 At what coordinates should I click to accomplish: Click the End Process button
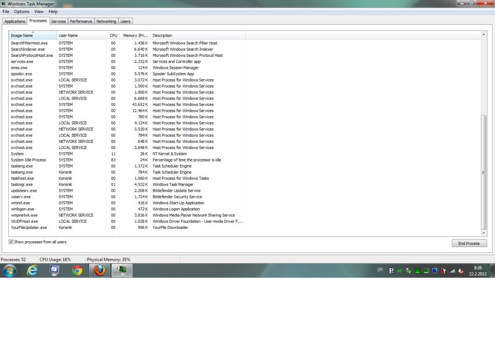pyautogui.click(x=469, y=243)
